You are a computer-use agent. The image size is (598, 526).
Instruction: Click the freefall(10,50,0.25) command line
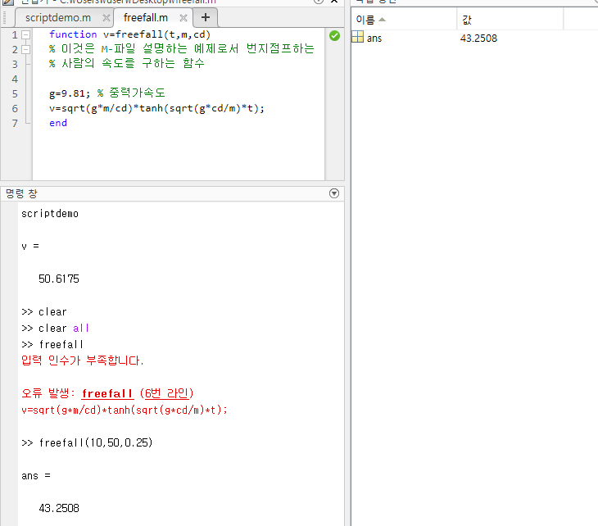click(95, 443)
